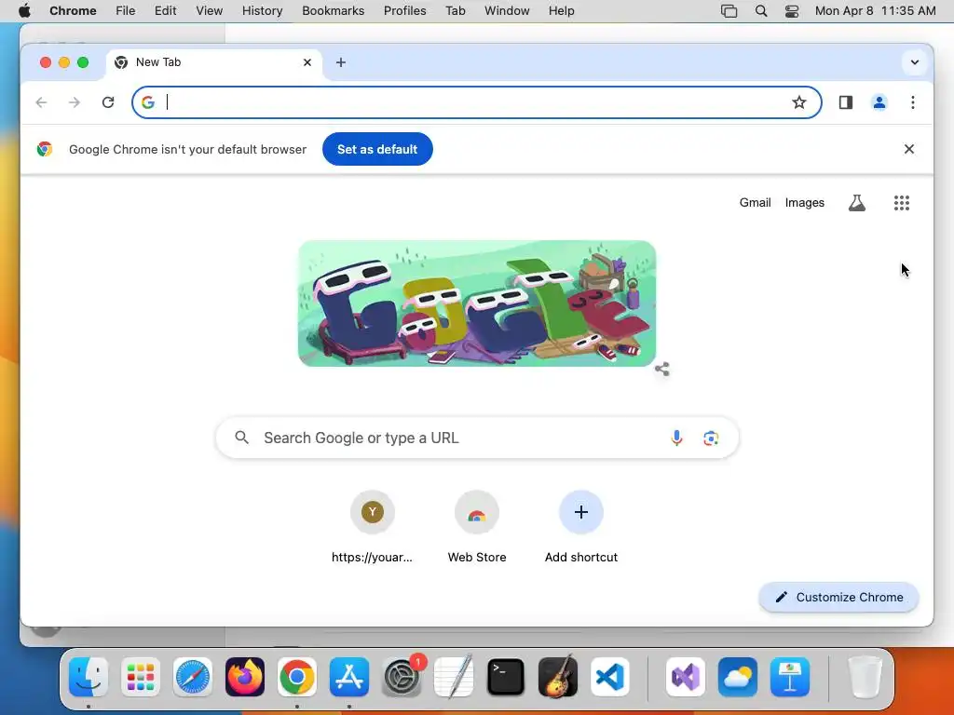This screenshot has height=715, width=954.
Task: Open Finder from the Dock
Action: [89, 677]
